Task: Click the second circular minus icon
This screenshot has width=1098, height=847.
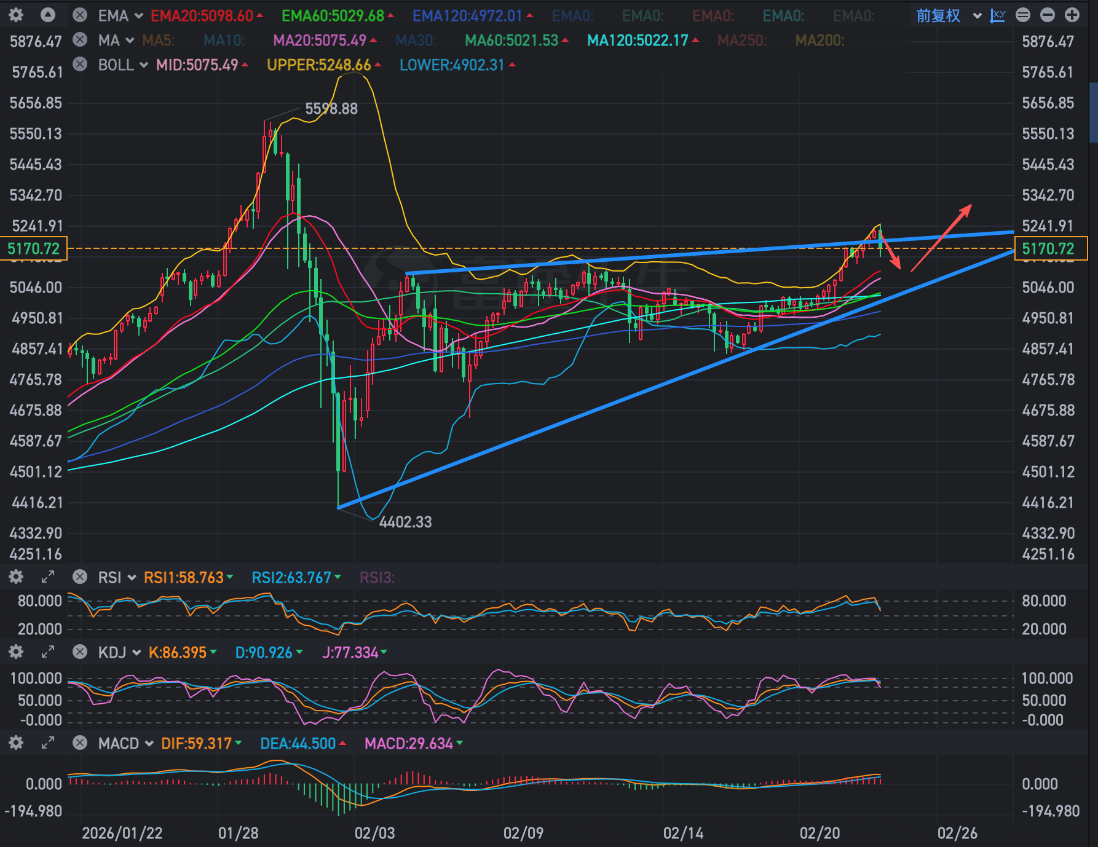Action: pyautogui.click(x=1048, y=15)
